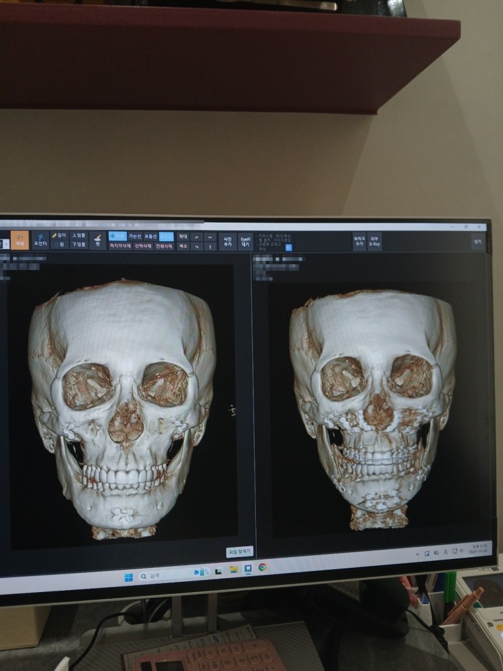Activate the 길이 length measure tool
This screenshot has width=503, height=671.
tap(59, 235)
